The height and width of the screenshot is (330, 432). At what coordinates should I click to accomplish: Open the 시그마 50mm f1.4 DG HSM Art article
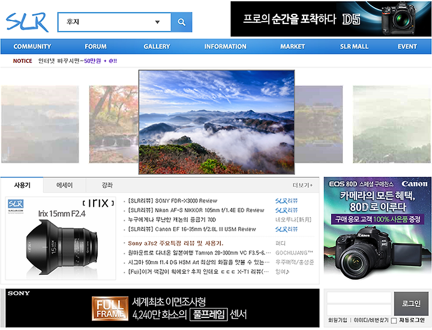pyautogui.click(x=199, y=262)
